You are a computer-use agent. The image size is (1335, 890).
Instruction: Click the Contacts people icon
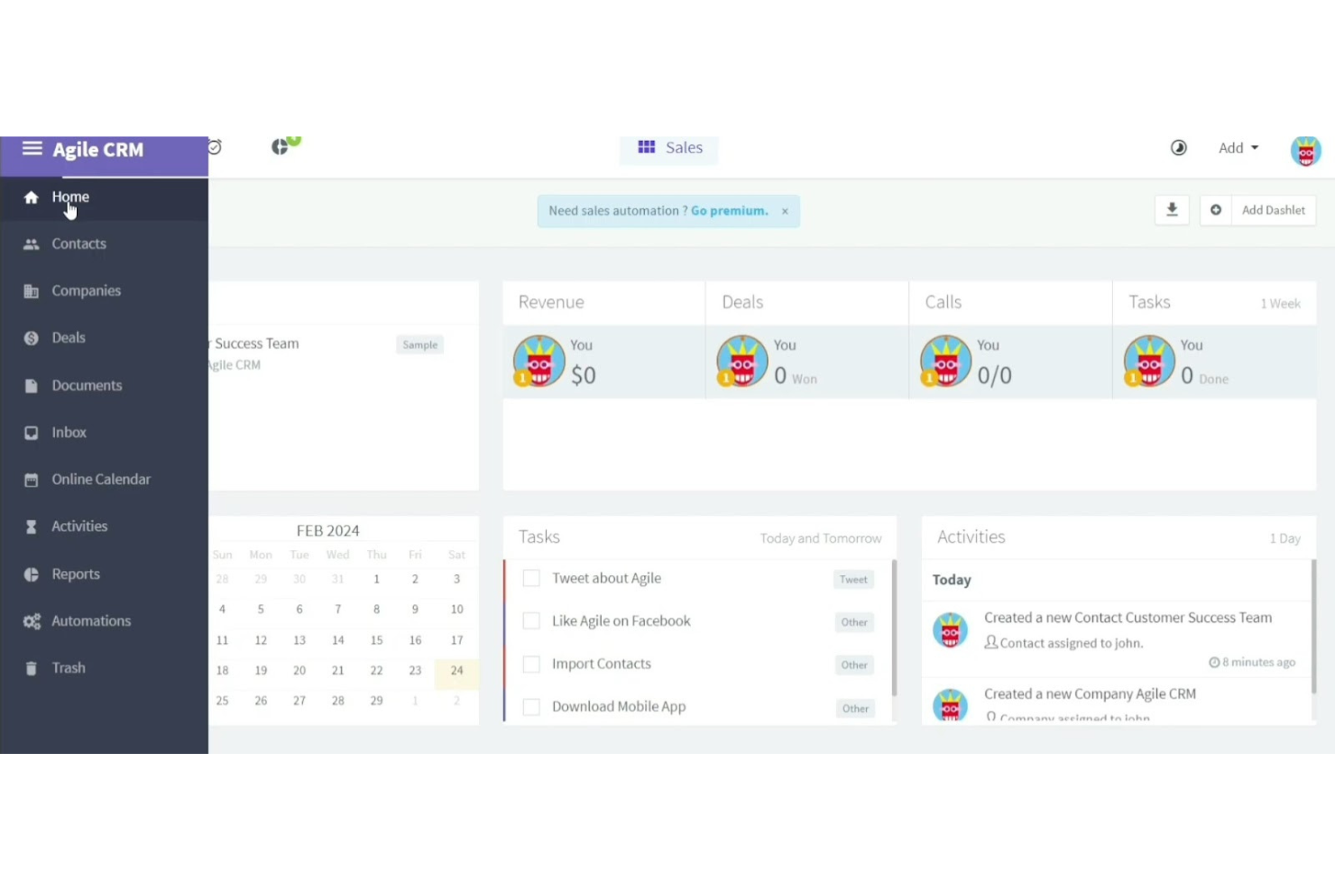pos(32,244)
